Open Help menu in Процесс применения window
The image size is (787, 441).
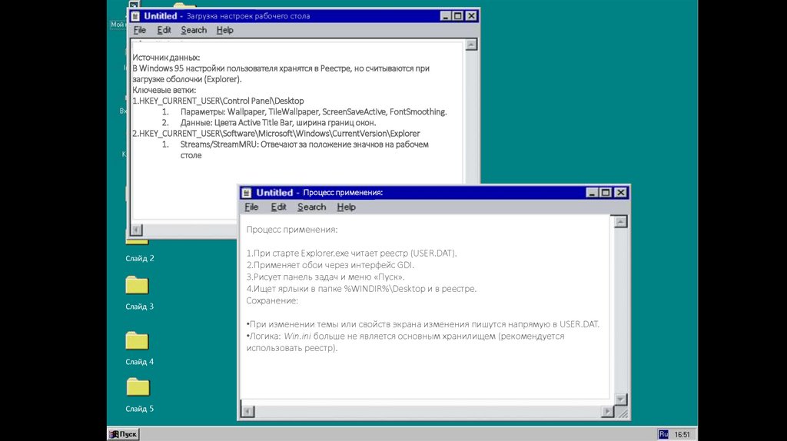[347, 207]
